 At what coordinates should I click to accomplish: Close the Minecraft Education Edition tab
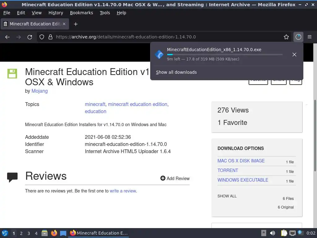coord(64,24)
